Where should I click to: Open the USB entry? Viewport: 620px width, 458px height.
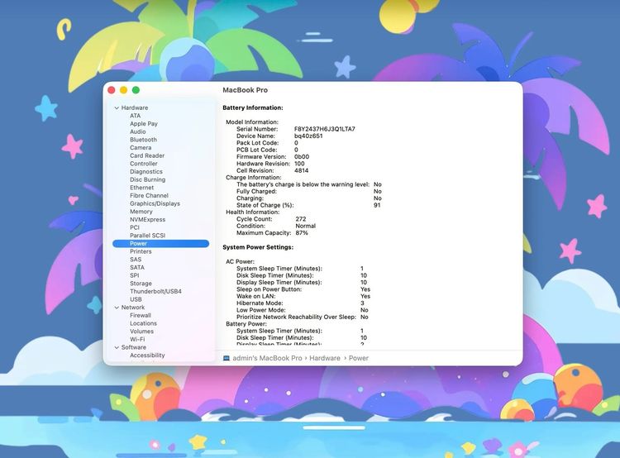tap(136, 299)
